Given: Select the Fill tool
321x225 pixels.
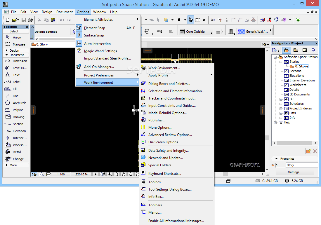Looking at the screenshot, I should point(15,89).
